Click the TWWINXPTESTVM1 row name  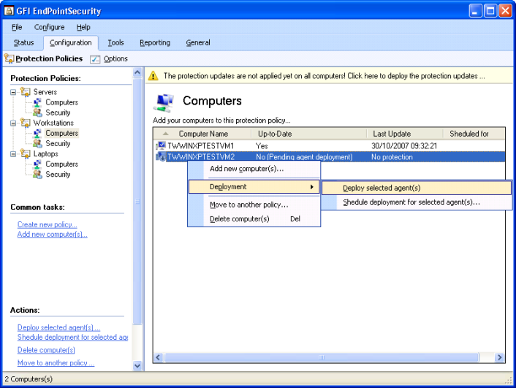201,146
